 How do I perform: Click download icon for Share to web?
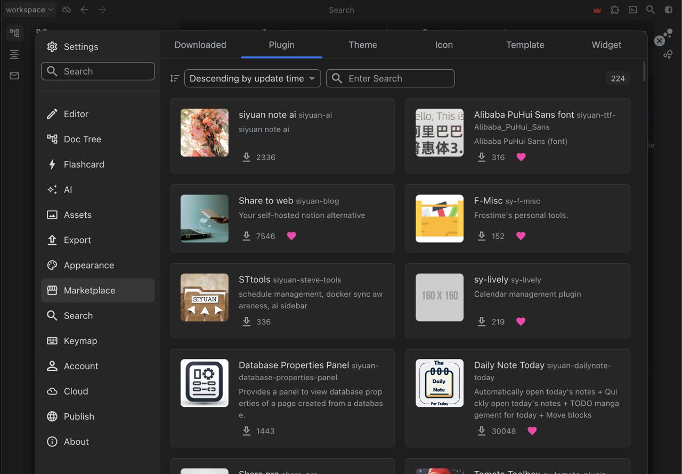click(x=246, y=236)
